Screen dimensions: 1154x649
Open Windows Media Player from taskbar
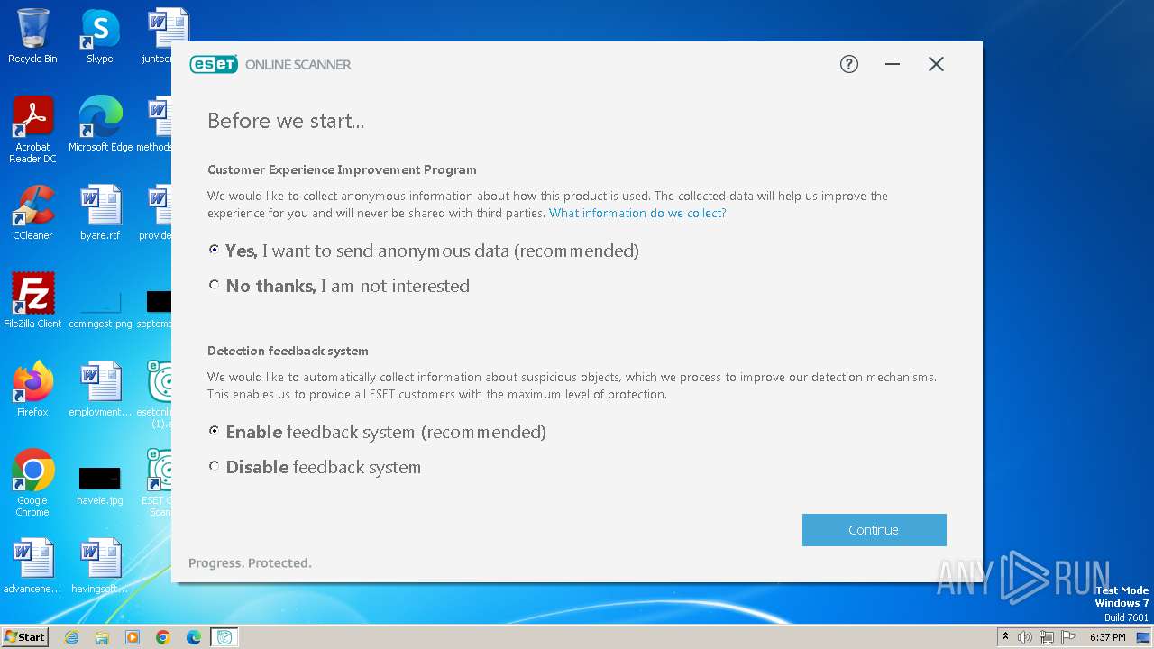(133, 637)
